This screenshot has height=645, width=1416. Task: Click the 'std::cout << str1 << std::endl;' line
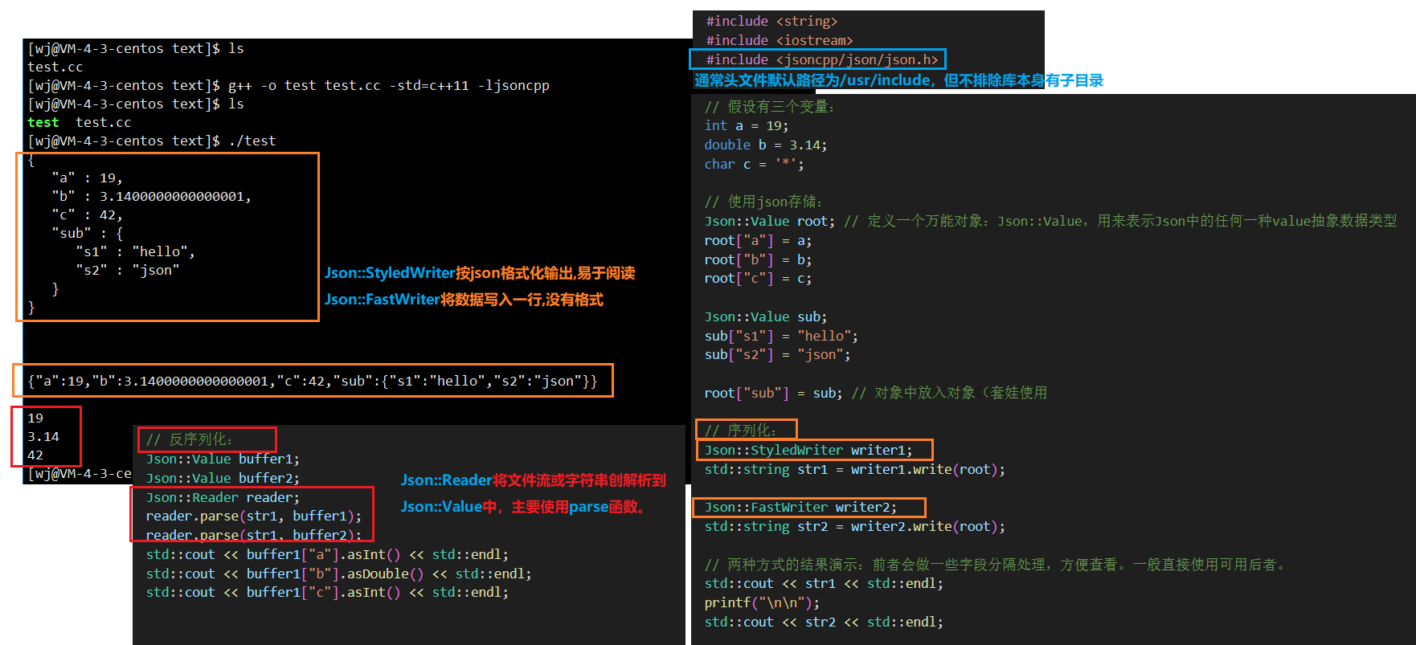pos(824,583)
